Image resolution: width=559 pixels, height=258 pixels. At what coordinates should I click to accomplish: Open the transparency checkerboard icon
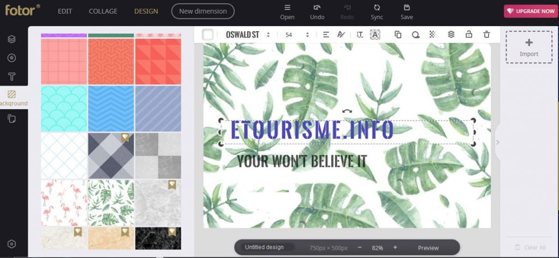(x=432, y=34)
